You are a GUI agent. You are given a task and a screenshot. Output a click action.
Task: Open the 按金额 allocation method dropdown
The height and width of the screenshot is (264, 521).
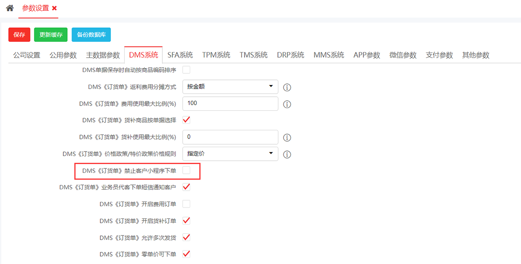click(230, 86)
